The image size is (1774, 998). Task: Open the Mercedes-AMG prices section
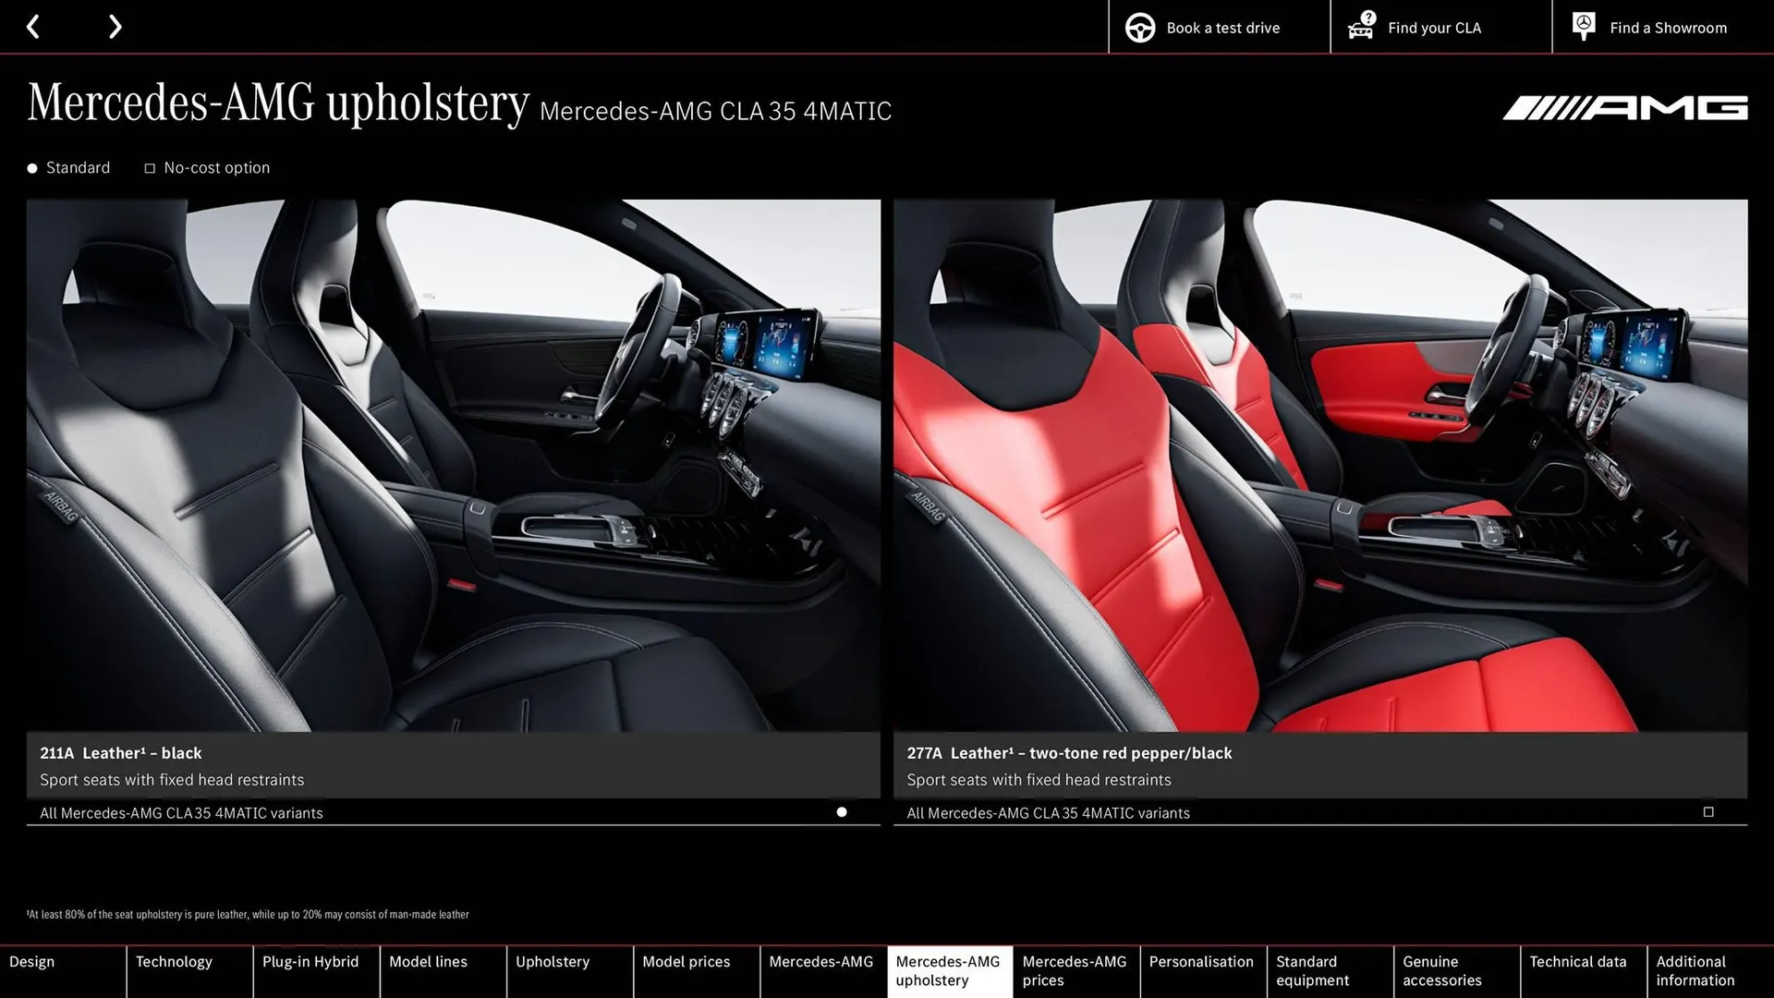point(1075,970)
